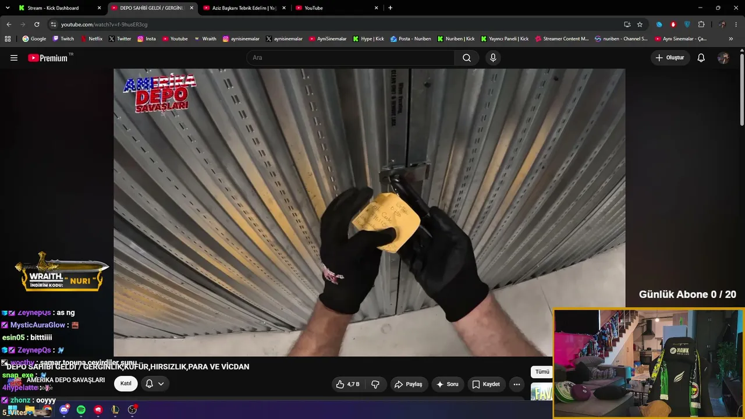This screenshot has width=745, height=419.
Task: Expand notification options chevron next to bell
Action: click(x=161, y=384)
